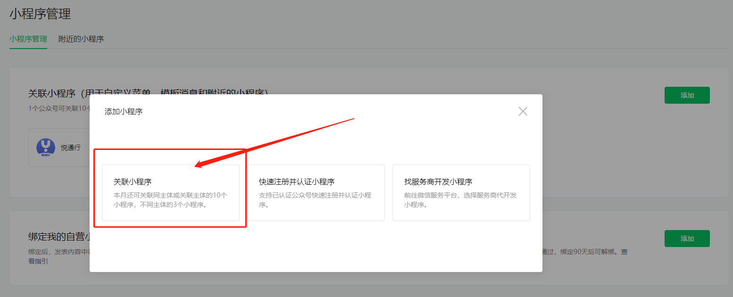Click the 小程序管理 page heading

point(40,14)
